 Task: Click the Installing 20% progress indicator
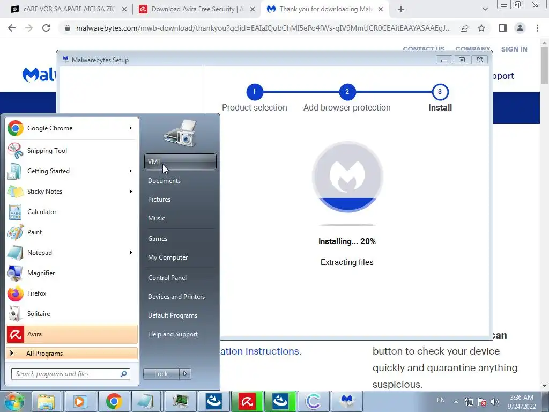pos(347,177)
